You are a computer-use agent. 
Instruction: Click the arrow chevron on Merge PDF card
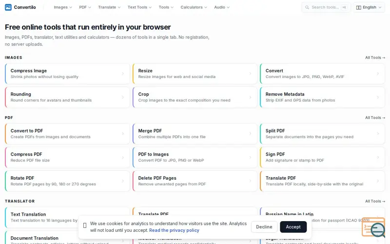pos(250,134)
